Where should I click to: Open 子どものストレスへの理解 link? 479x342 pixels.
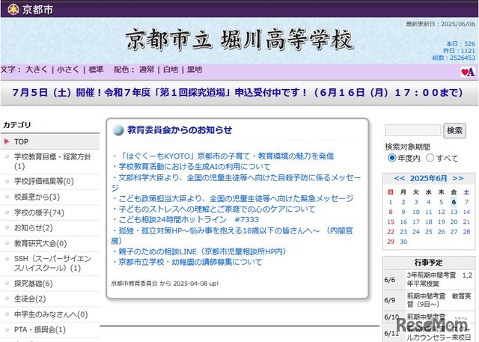click(x=216, y=210)
